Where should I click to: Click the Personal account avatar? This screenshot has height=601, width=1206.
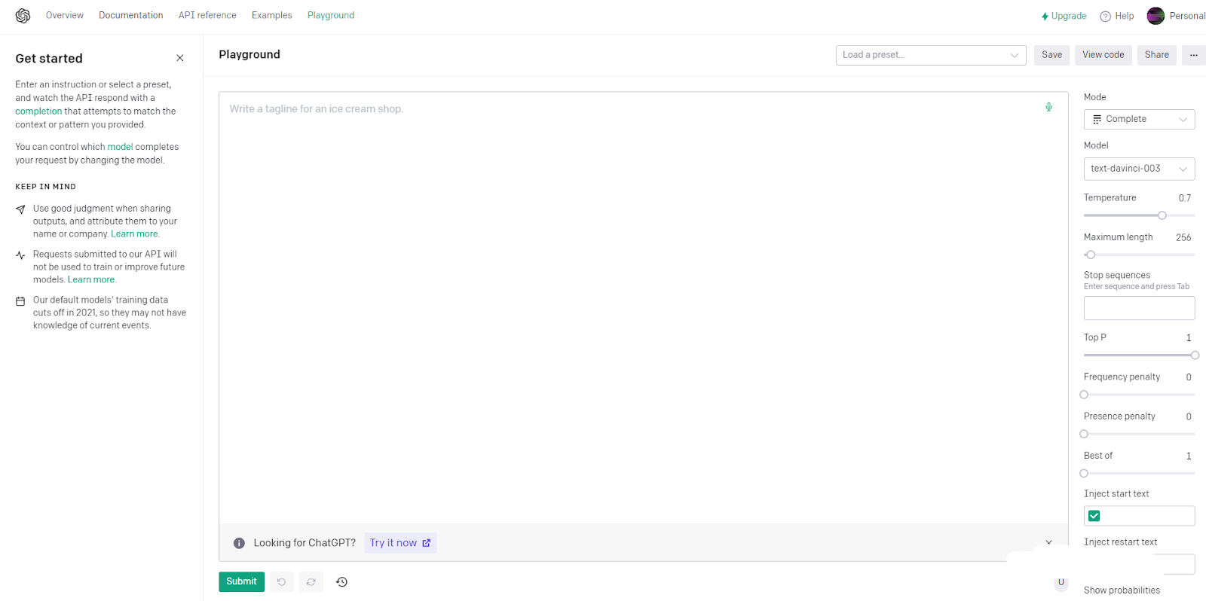(x=1155, y=16)
